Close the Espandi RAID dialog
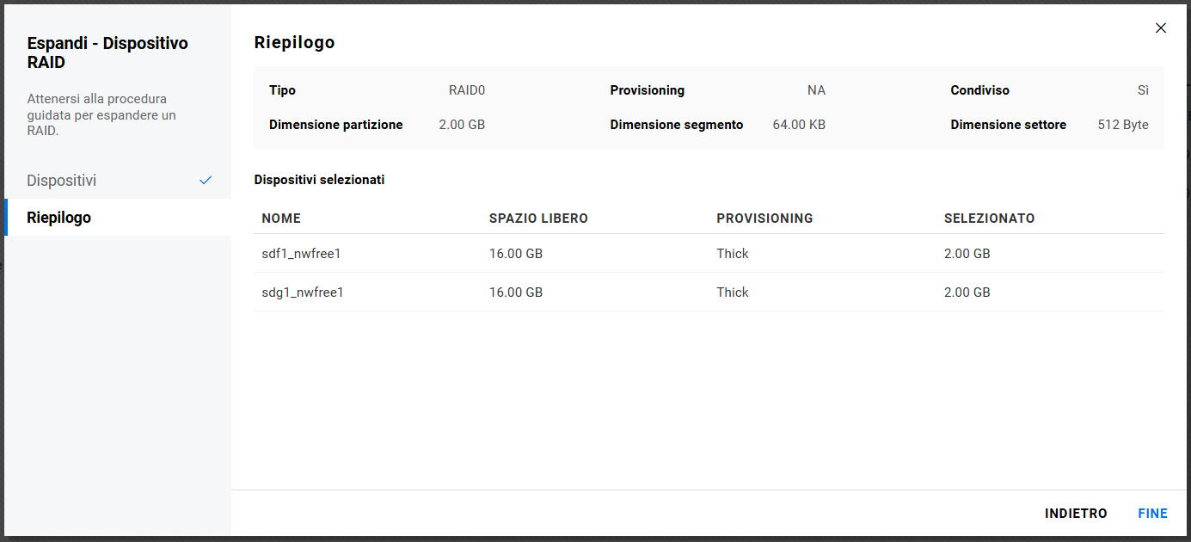1191x542 pixels. [1161, 28]
